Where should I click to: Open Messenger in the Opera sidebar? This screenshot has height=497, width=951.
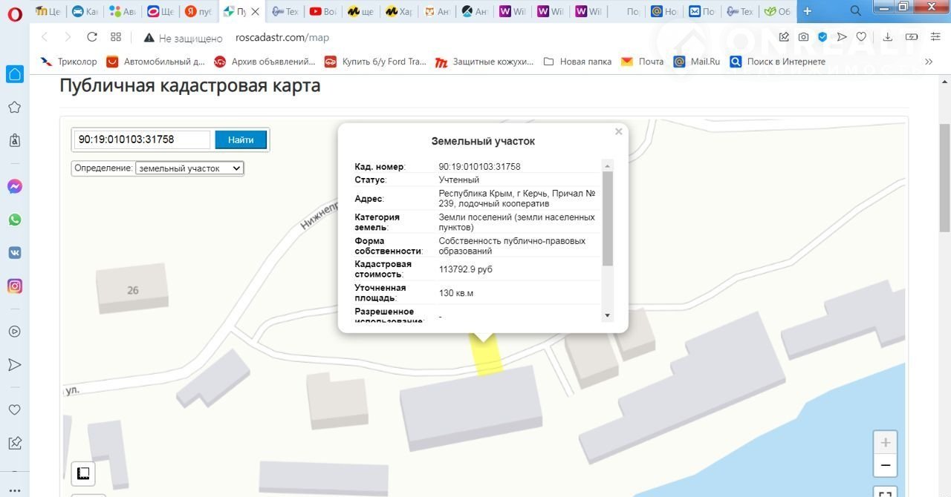click(x=15, y=187)
